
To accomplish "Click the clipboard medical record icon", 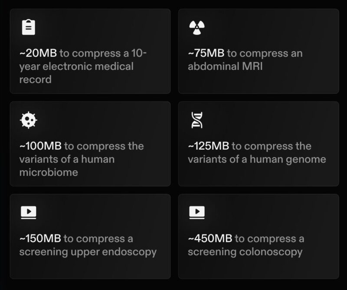I will point(29,27).
